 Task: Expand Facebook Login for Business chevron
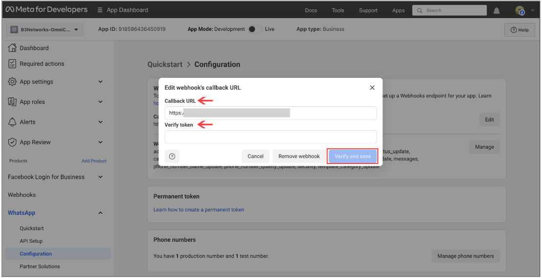tap(100, 177)
